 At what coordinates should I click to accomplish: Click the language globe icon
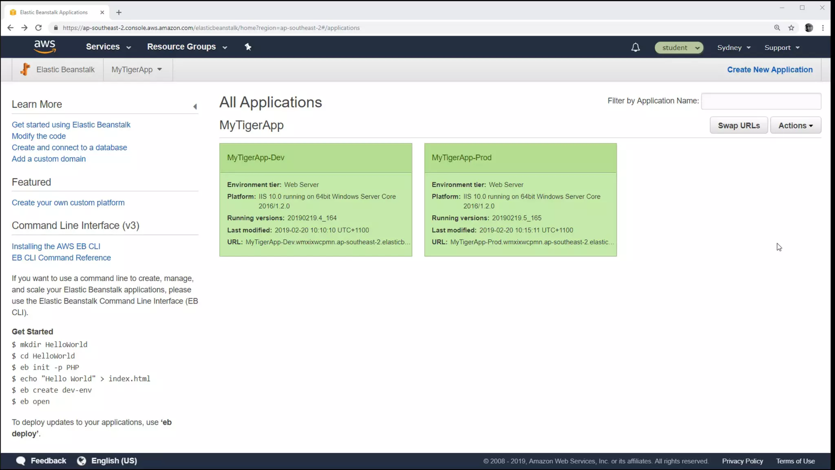82,461
